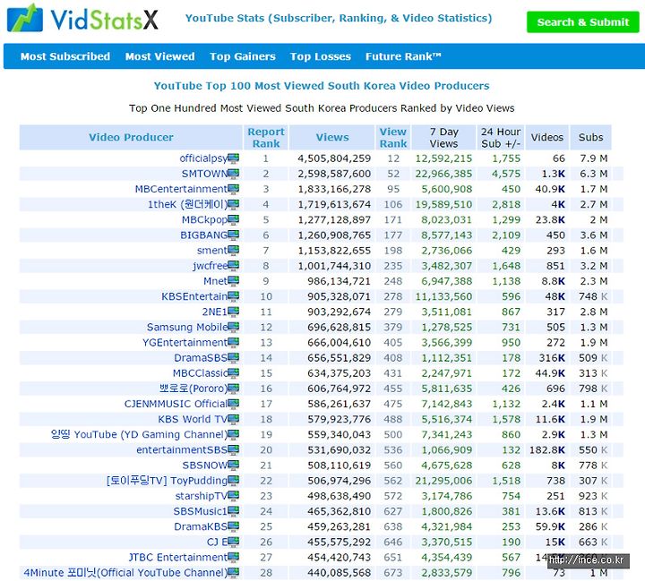The image size is (645, 581).
Task: Click the monitor icon next to MBCkpop
Action: pos(233,220)
